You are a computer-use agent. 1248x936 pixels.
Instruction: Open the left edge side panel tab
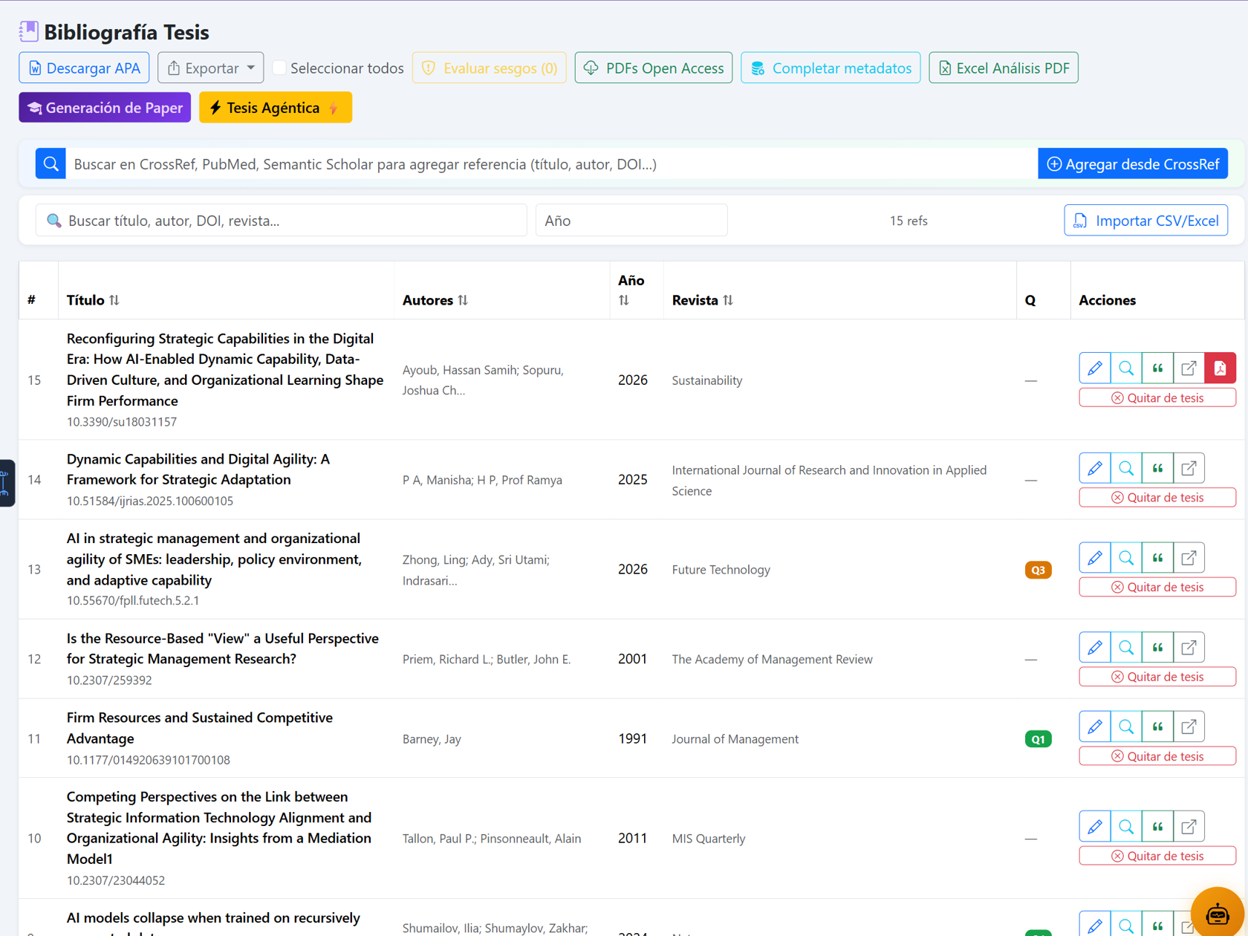[x=7, y=484]
